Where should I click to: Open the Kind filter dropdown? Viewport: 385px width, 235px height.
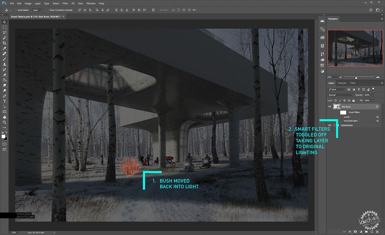click(336, 90)
